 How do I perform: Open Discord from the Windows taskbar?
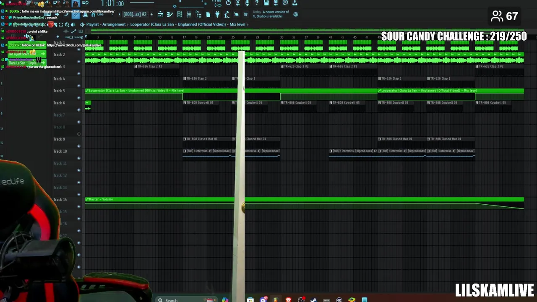click(263, 299)
